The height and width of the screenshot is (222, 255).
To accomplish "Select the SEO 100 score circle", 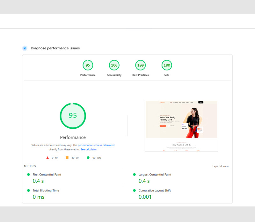I will [x=166, y=65].
